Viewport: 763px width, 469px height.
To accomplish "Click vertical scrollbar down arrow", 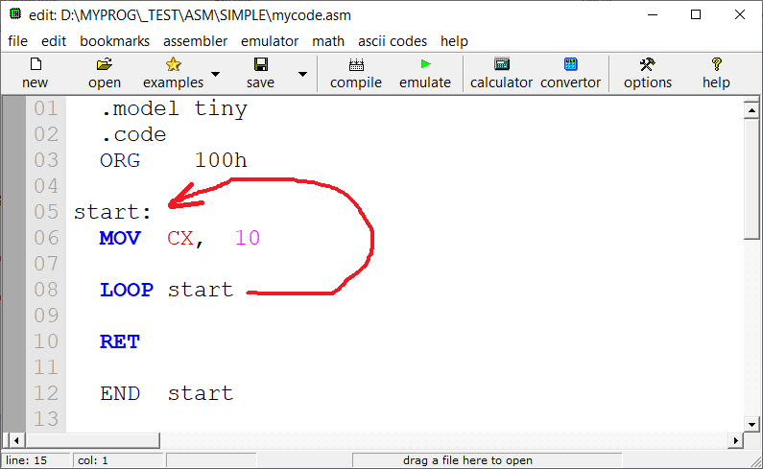I will (x=751, y=424).
